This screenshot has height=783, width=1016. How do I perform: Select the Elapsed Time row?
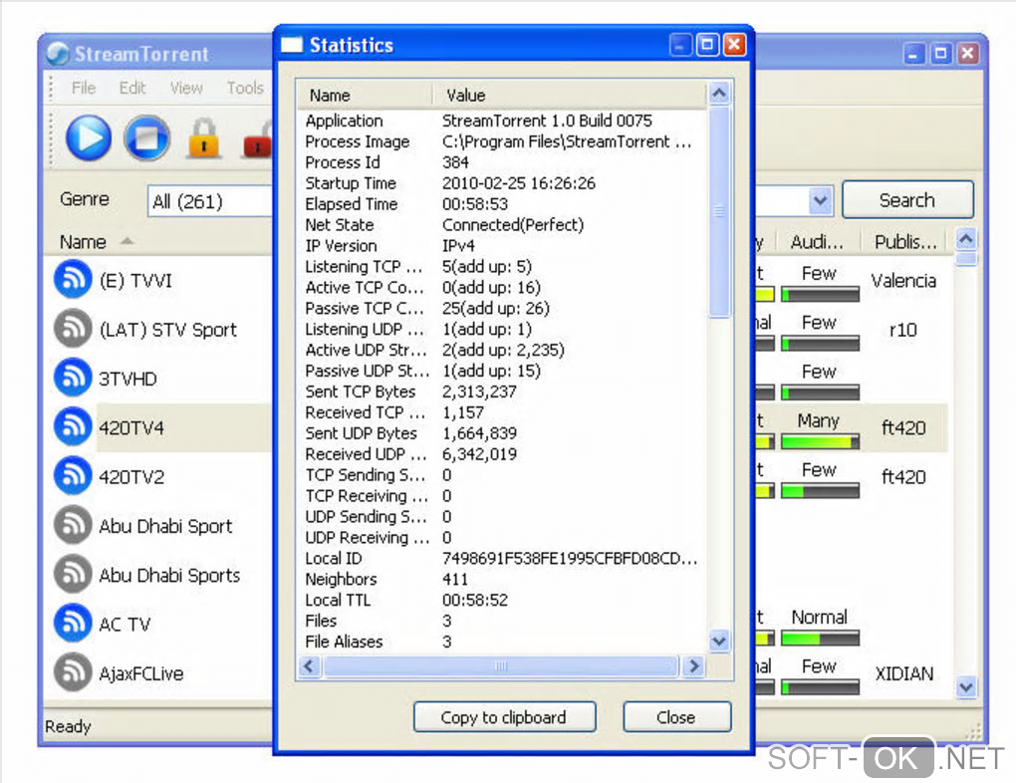(502, 204)
